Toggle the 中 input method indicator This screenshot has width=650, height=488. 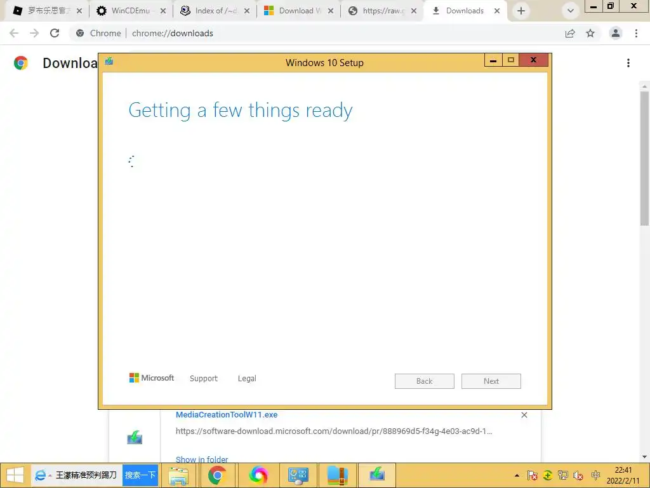[595, 475]
